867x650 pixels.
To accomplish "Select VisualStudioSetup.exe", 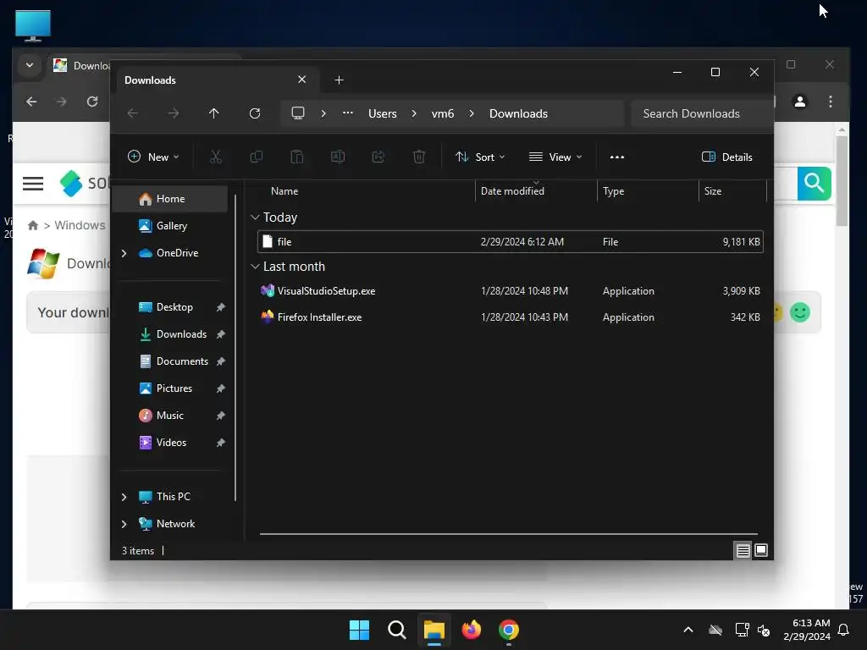I will pyautogui.click(x=511, y=291).
